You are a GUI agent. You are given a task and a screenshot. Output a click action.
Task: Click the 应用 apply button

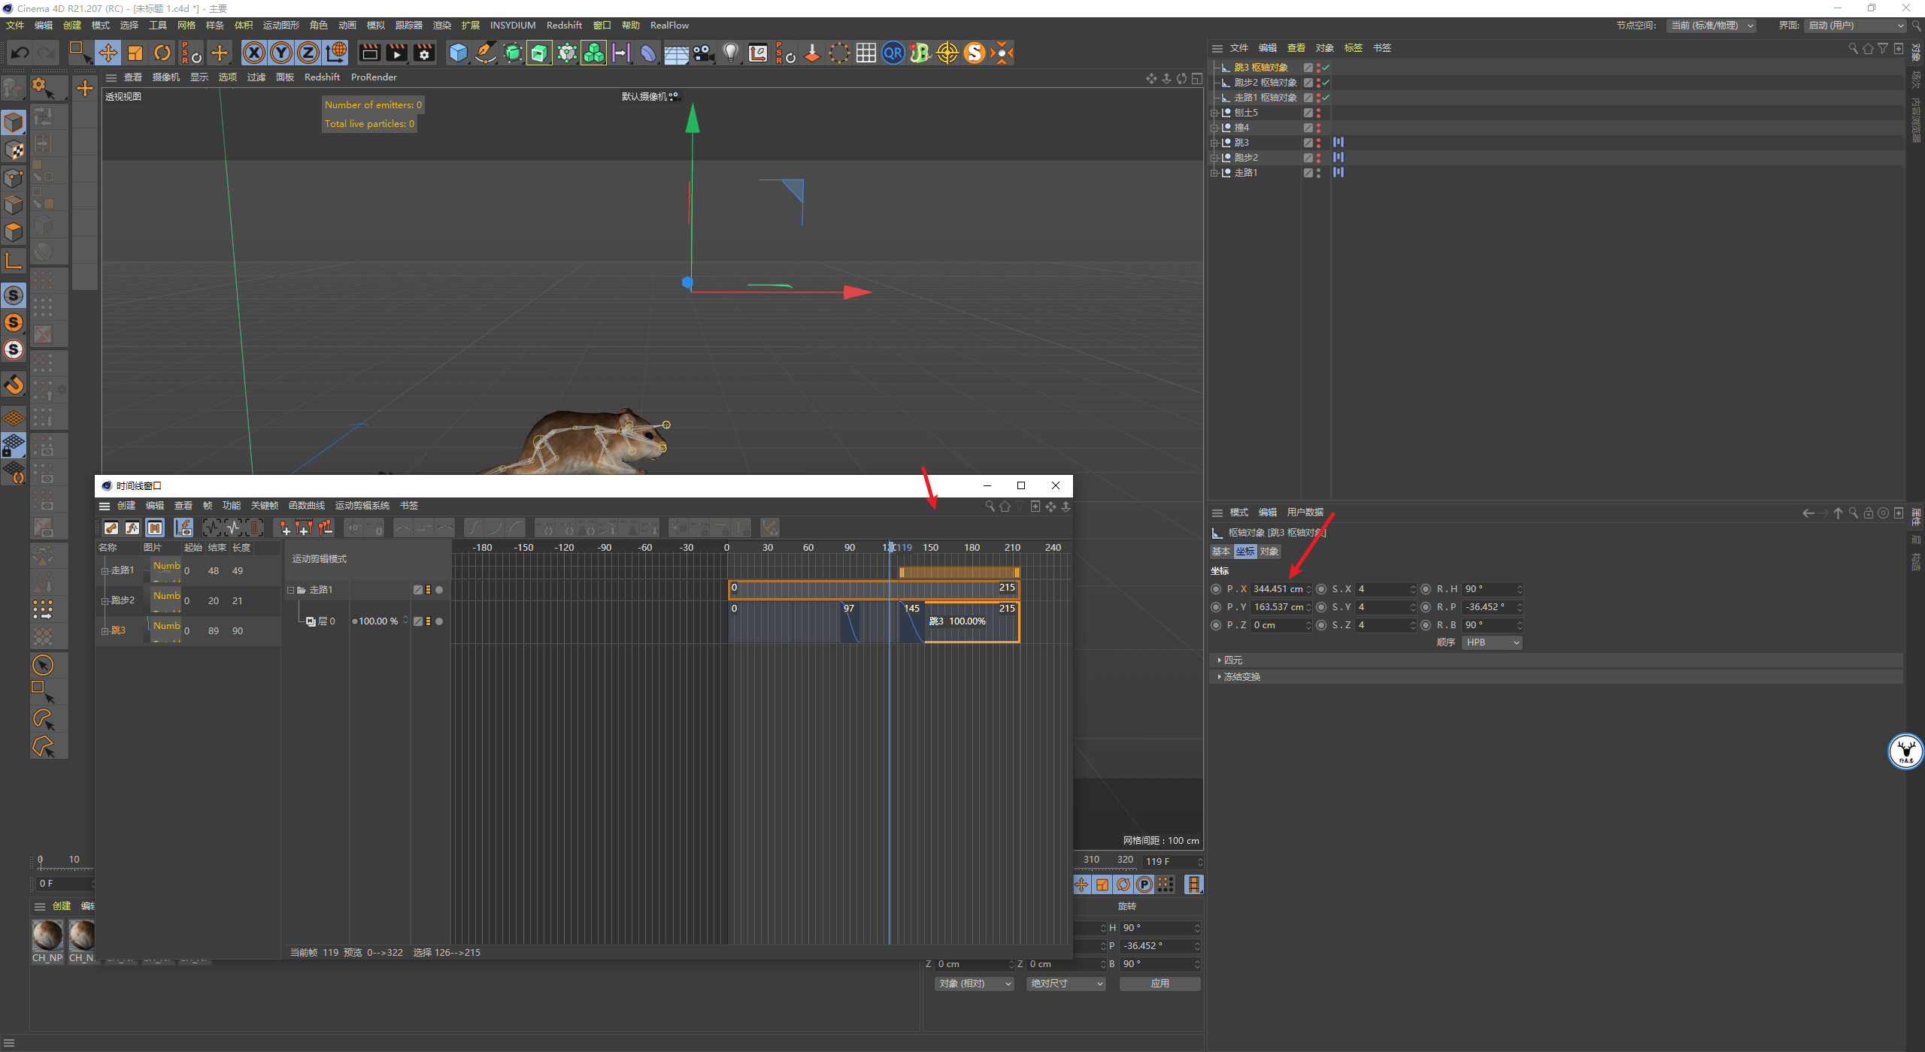[x=1160, y=984]
